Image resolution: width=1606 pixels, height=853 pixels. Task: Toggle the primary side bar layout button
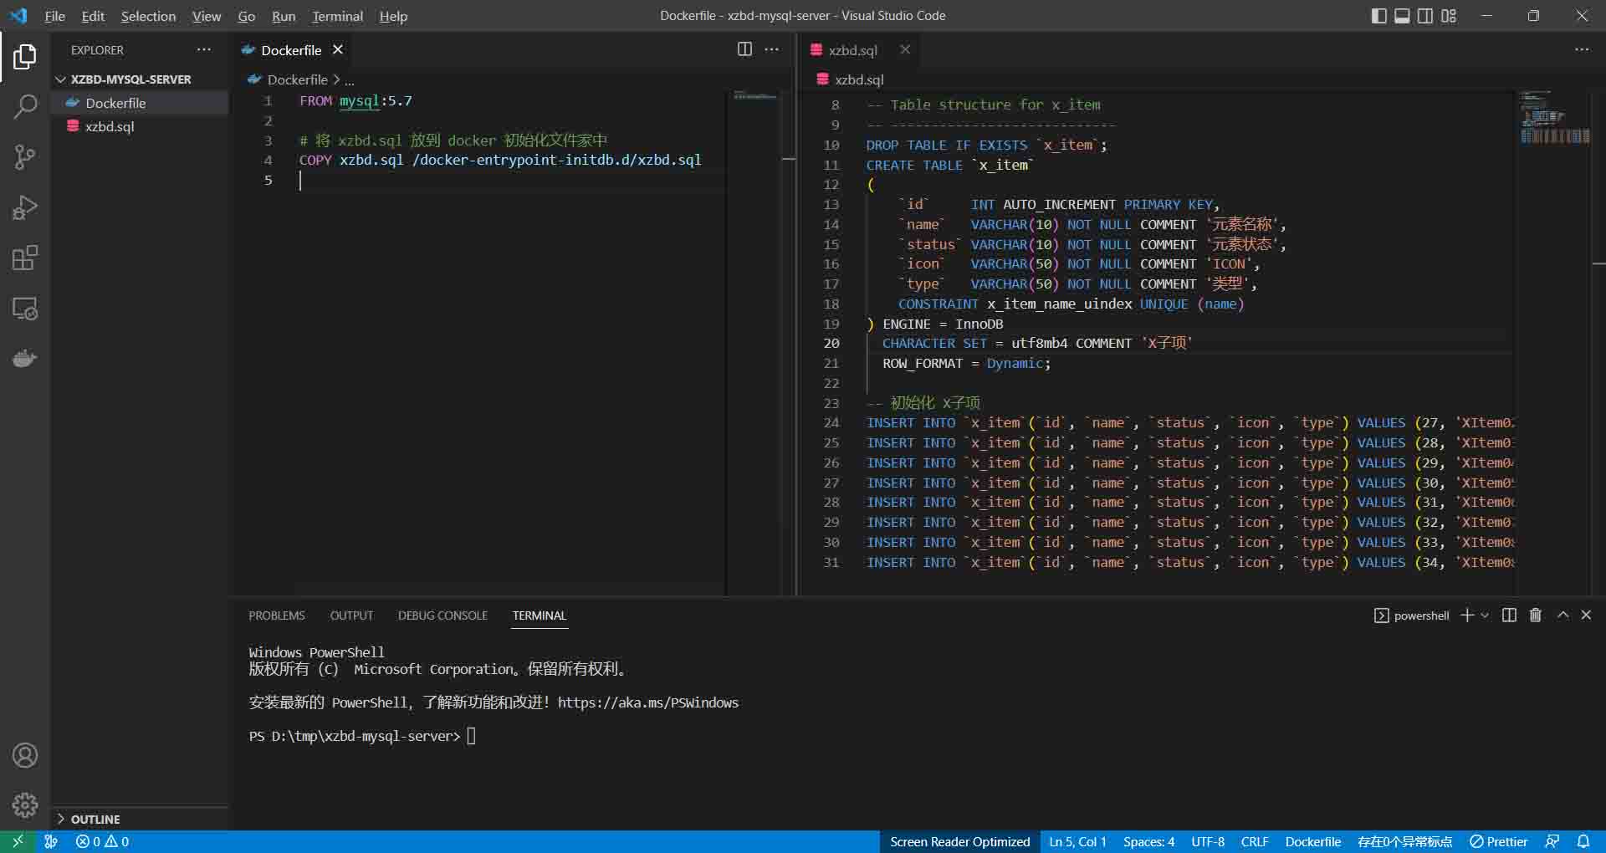1378,16
